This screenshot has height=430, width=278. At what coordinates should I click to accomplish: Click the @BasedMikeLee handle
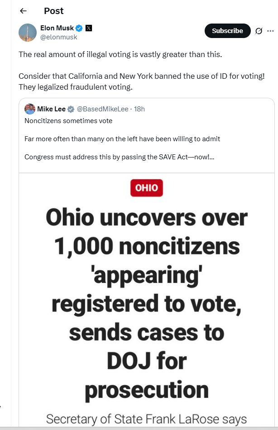coord(103,109)
